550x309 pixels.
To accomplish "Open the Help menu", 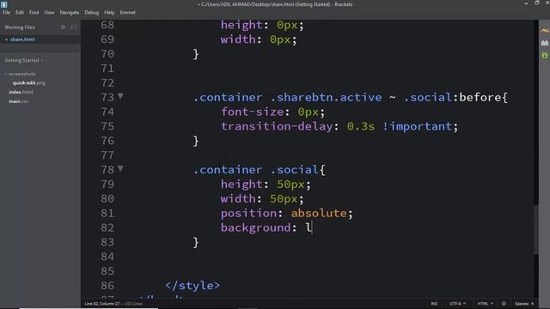I will pyautogui.click(x=109, y=12).
